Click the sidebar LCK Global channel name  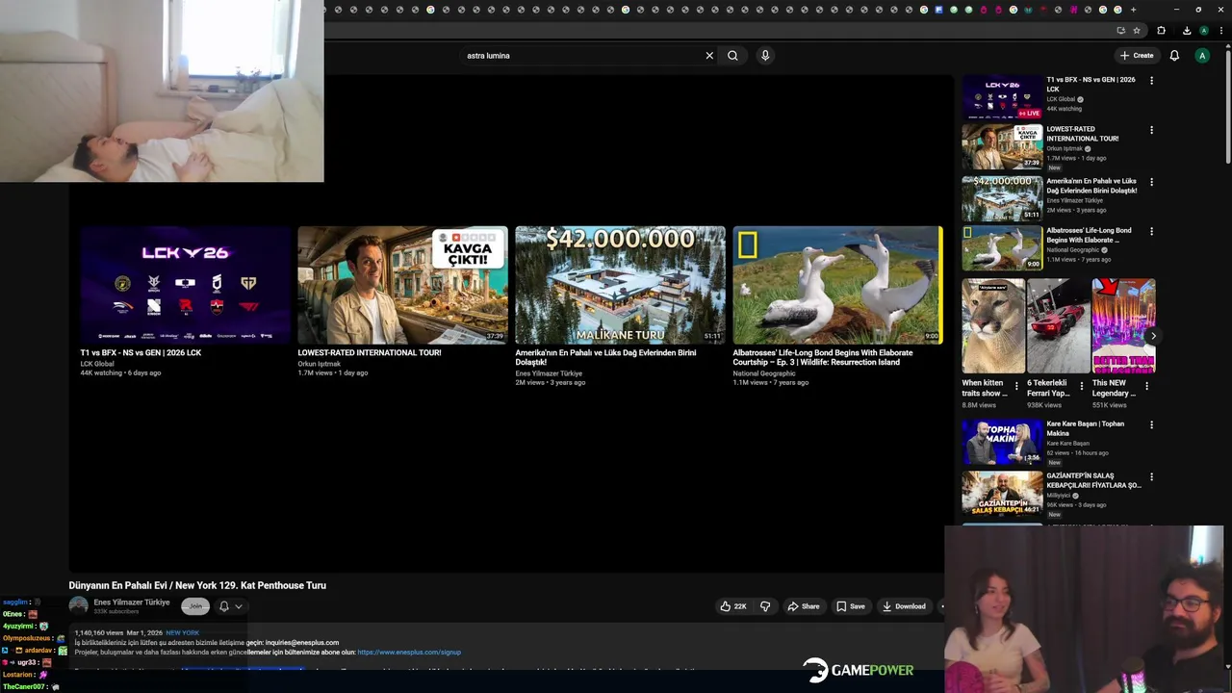click(x=1061, y=99)
